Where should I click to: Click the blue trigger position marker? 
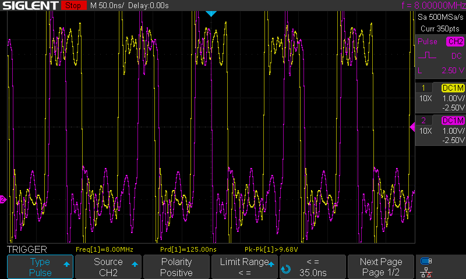(x=211, y=13)
